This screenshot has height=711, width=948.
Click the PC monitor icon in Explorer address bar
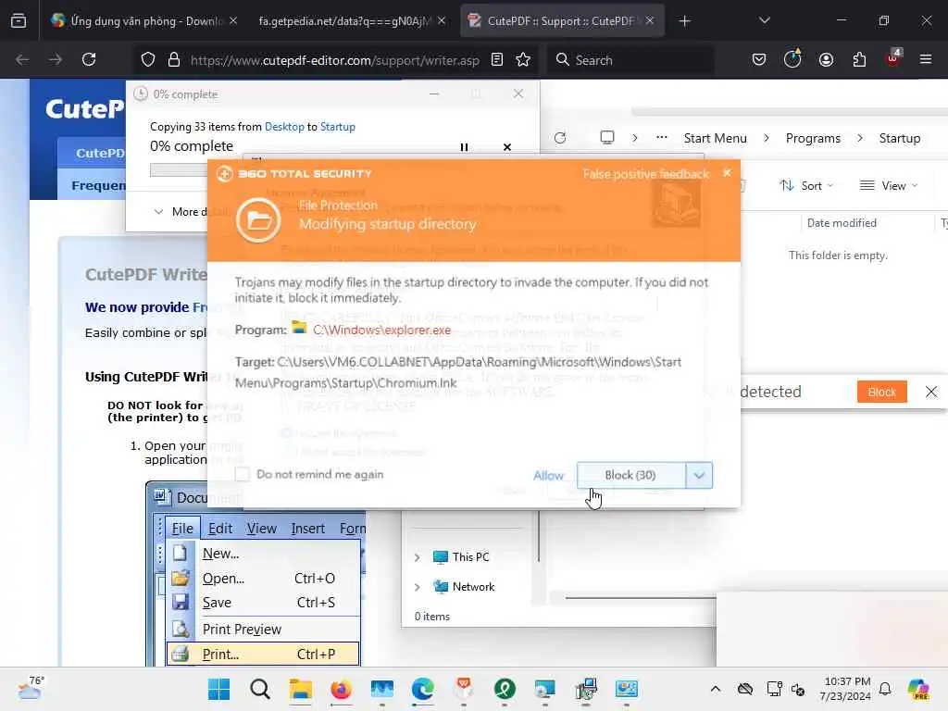(x=607, y=138)
